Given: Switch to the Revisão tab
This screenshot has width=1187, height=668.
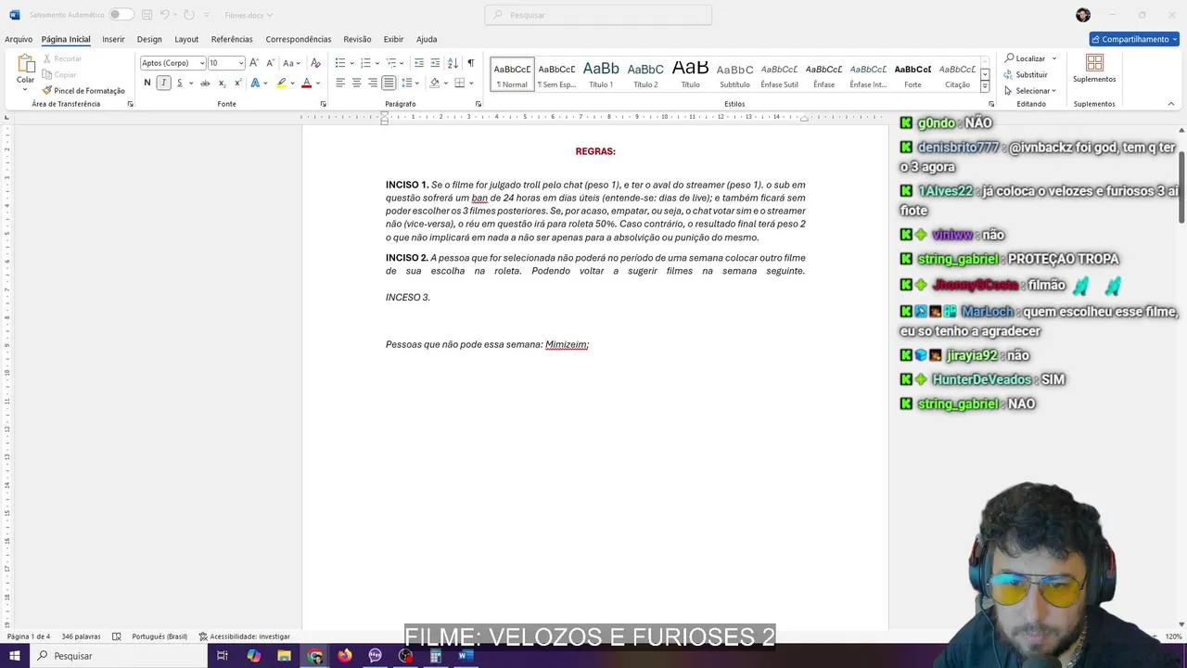Looking at the screenshot, I should point(357,39).
